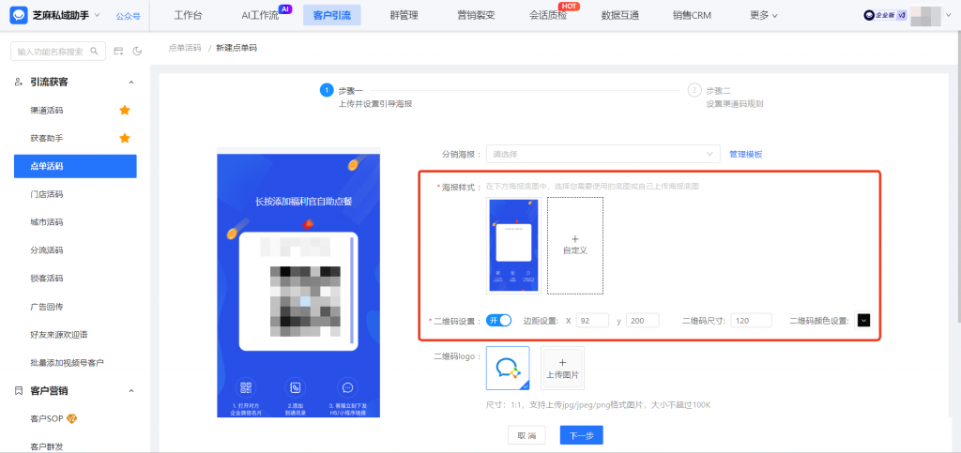Open the 营销裂变 tab
The width and height of the screenshot is (961, 453).
(476, 15)
